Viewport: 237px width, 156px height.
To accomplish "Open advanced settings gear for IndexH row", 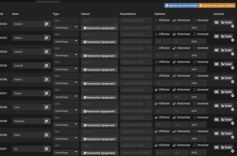I will [x=216, y=22].
